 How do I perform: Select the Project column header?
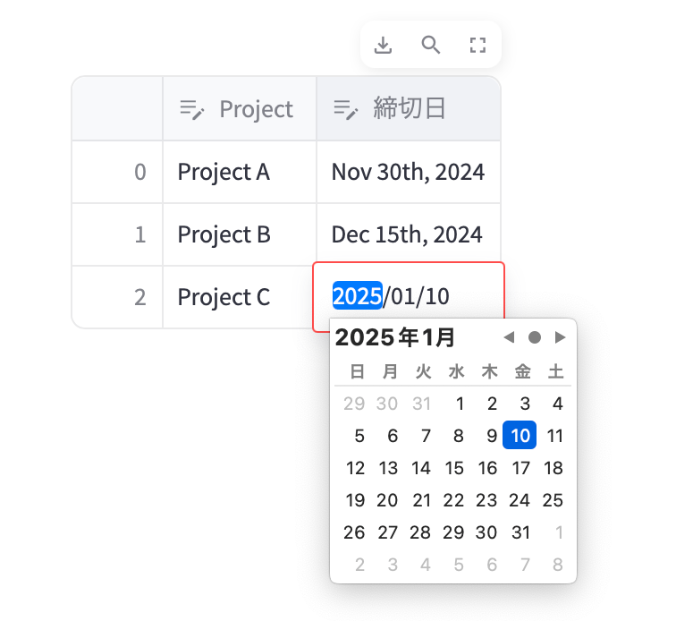(256, 109)
